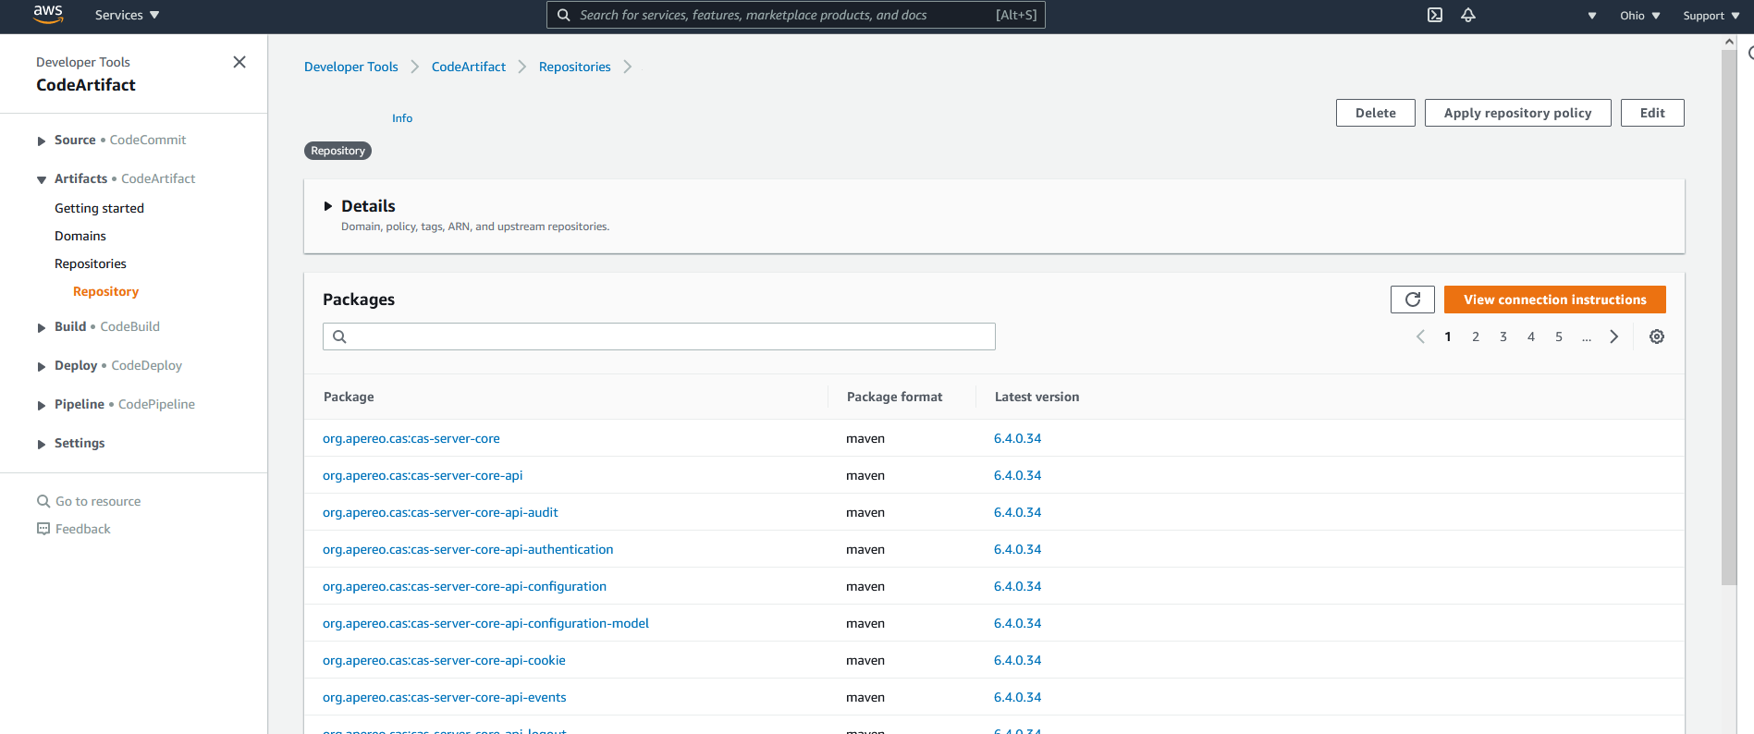1754x734 pixels.
Task: Focus the packages filter input
Action: [x=659, y=336]
